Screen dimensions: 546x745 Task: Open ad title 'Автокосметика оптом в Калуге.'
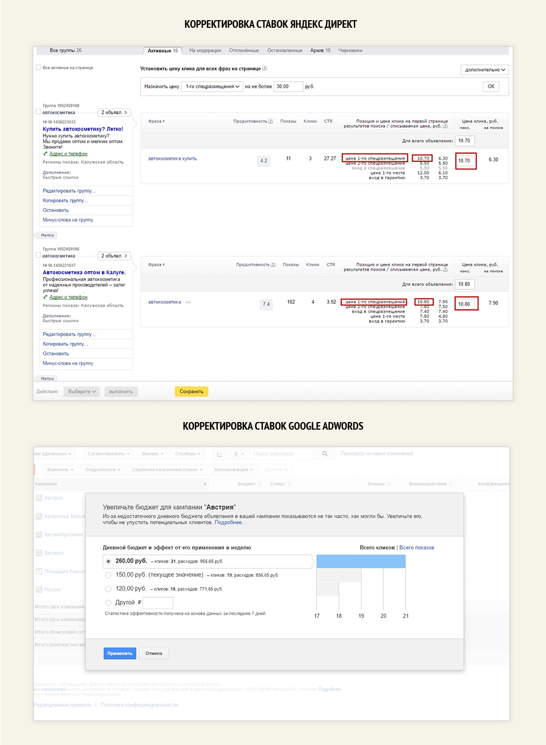84,272
